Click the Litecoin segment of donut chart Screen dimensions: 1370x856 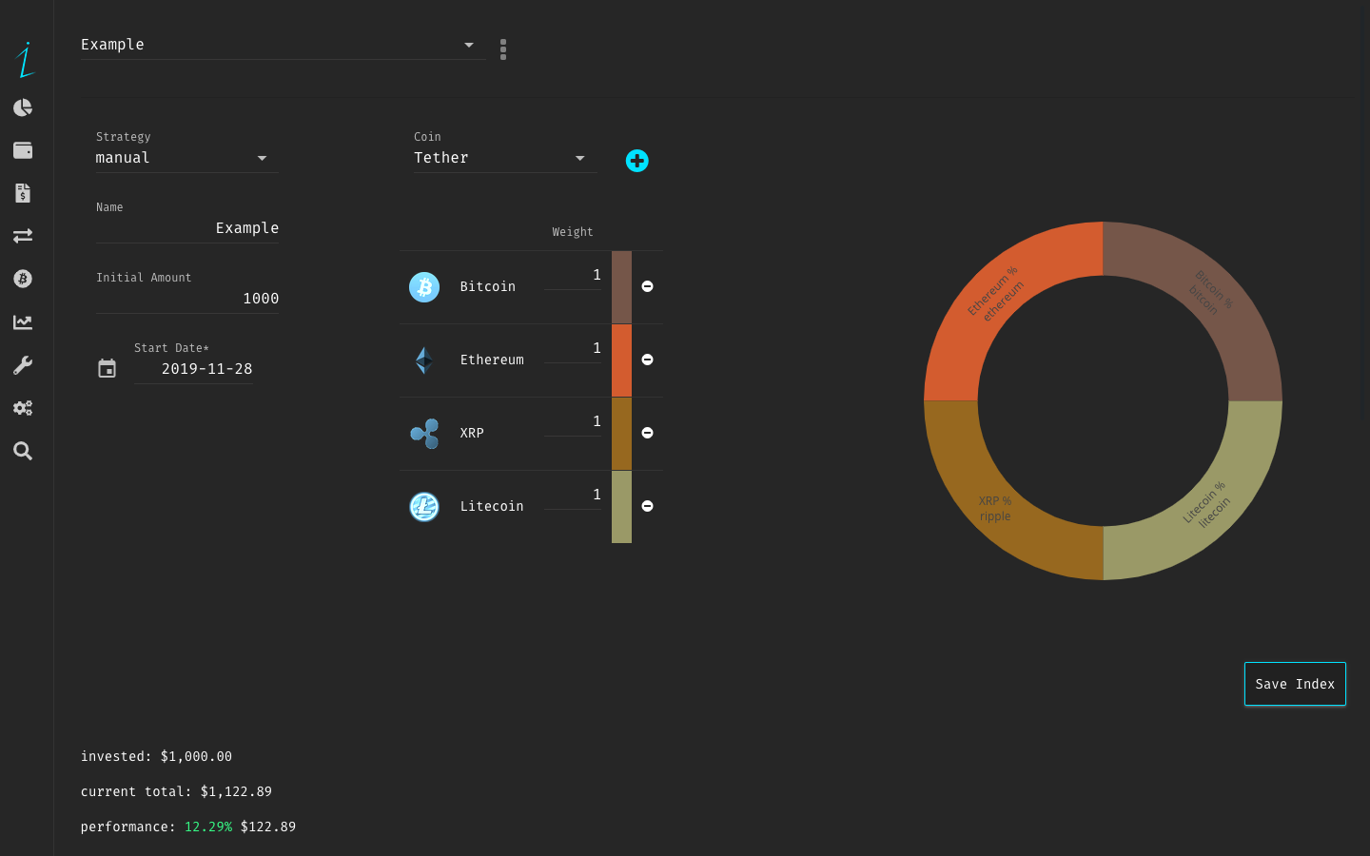click(1211, 509)
